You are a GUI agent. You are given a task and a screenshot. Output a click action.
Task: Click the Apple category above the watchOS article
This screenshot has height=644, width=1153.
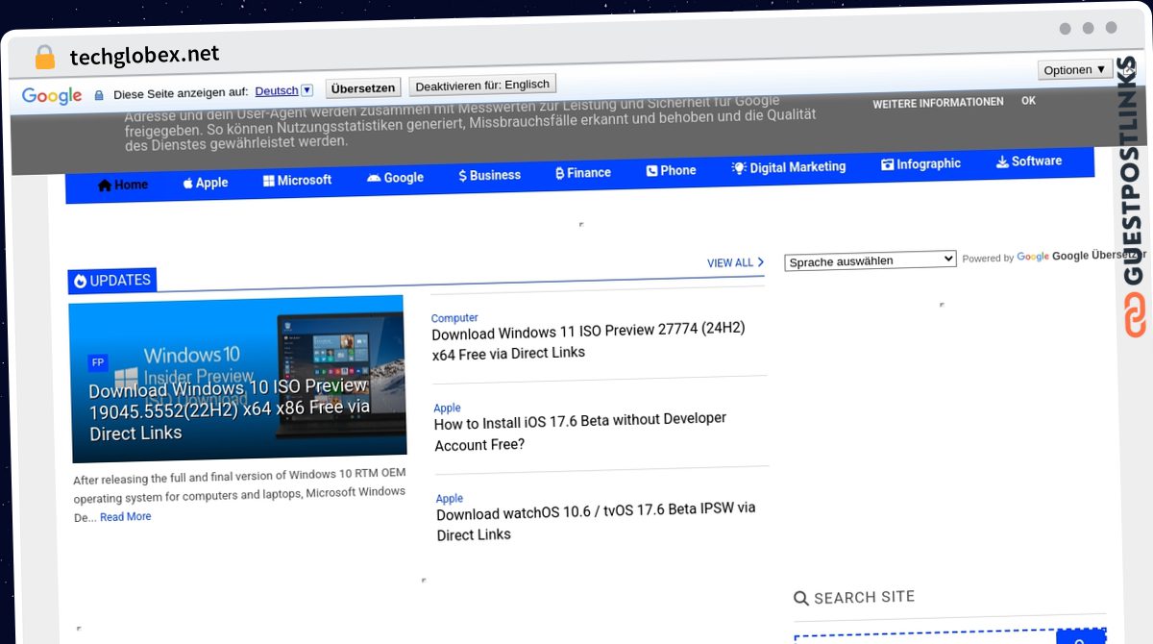(450, 499)
